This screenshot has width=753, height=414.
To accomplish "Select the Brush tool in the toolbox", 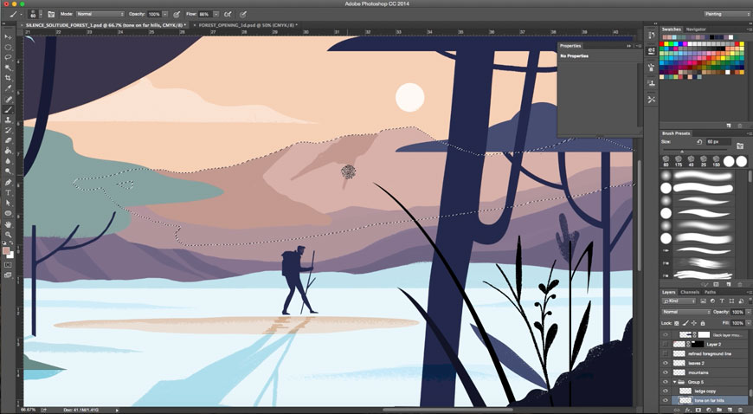I will (x=8, y=110).
